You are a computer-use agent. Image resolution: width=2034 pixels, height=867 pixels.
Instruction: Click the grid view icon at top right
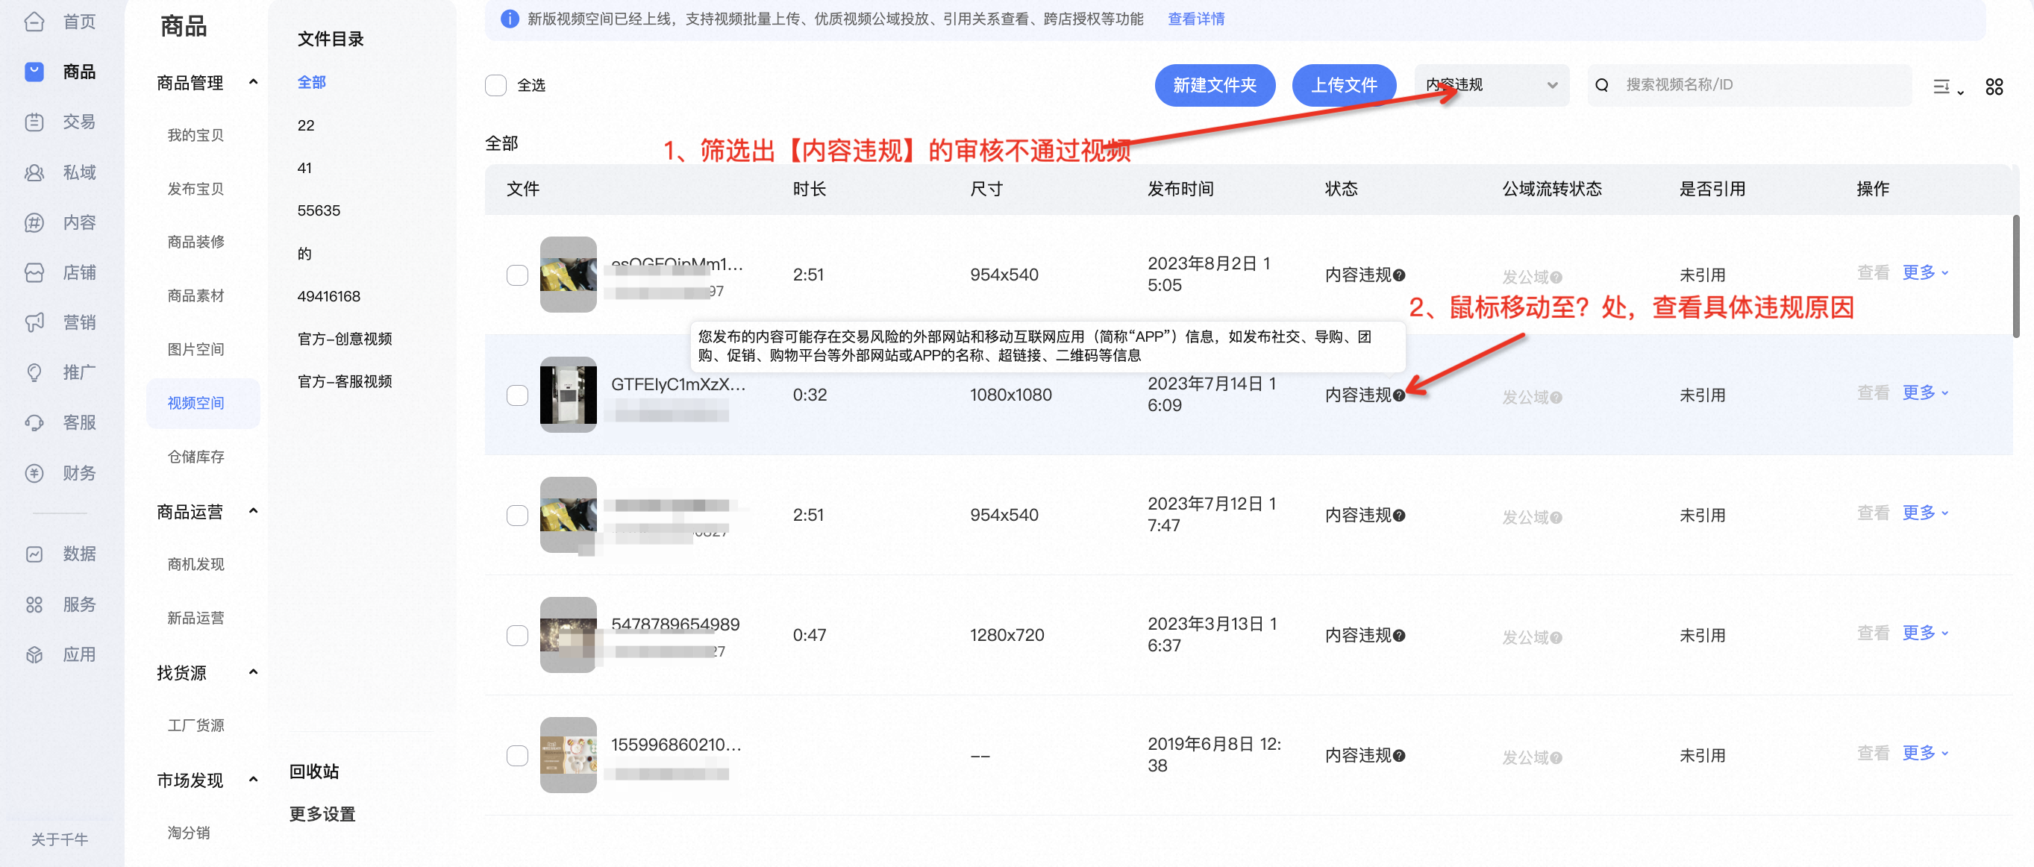click(1994, 86)
